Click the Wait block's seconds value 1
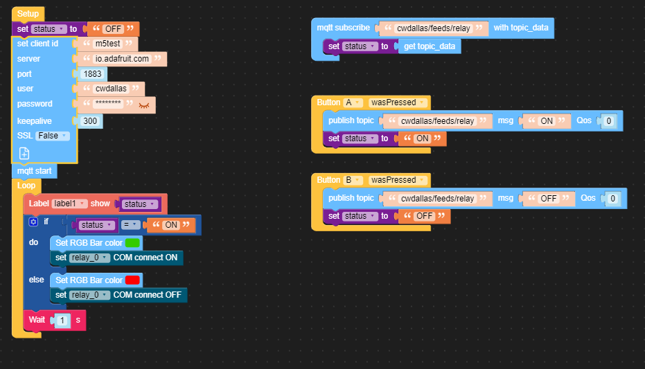 62,320
